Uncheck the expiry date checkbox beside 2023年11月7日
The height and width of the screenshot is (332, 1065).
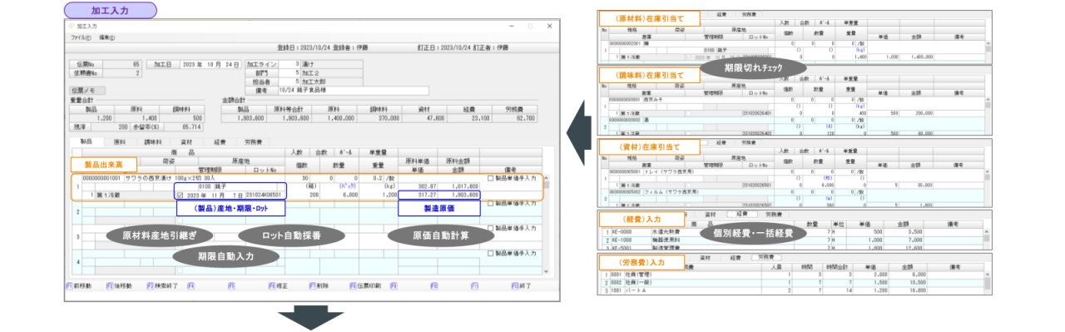pyautogui.click(x=181, y=196)
